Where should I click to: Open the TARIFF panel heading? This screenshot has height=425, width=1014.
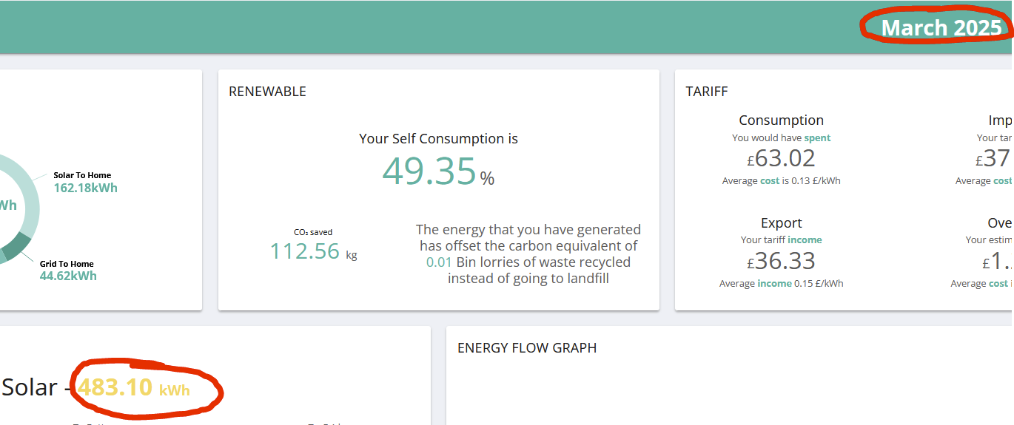pyautogui.click(x=706, y=92)
